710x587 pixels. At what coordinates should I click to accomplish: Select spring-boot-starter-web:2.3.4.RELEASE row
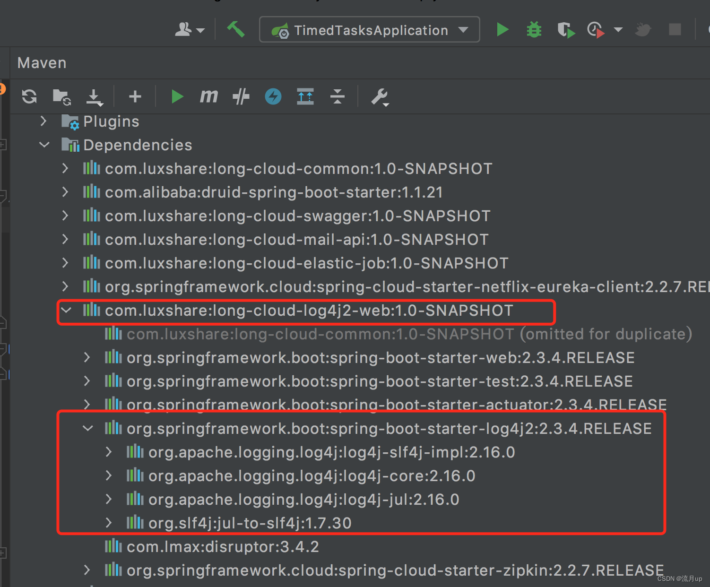click(x=360, y=357)
